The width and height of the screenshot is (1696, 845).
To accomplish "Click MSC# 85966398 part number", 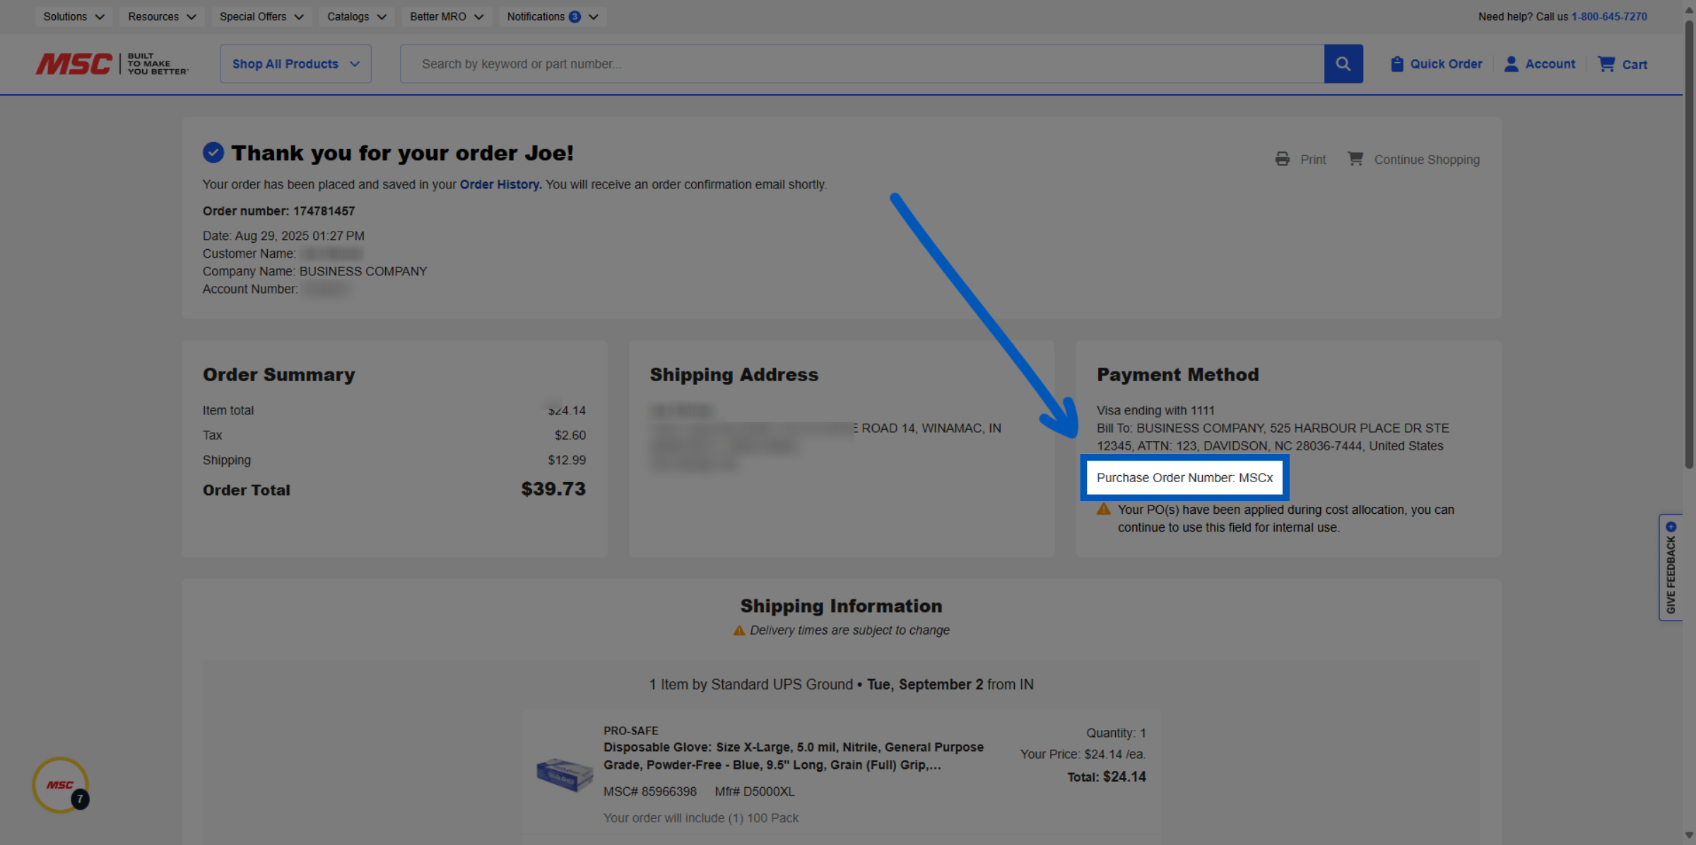I will coord(649,791).
